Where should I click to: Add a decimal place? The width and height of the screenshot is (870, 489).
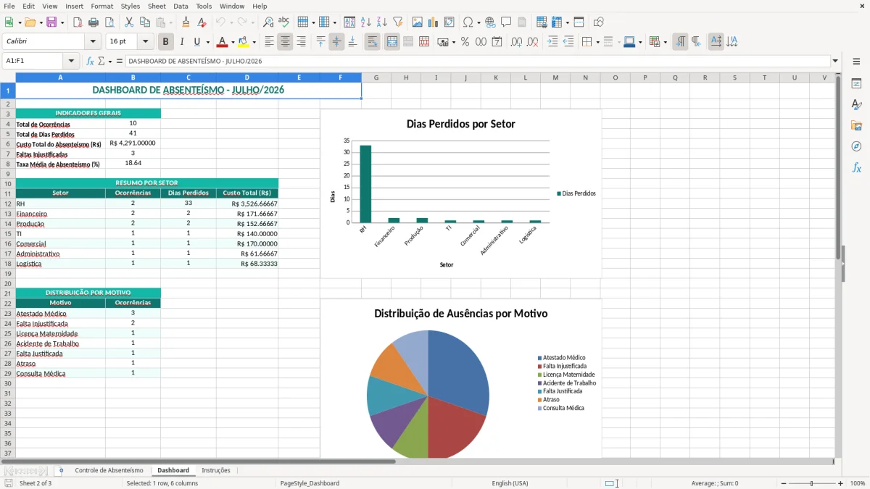tap(516, 42)
